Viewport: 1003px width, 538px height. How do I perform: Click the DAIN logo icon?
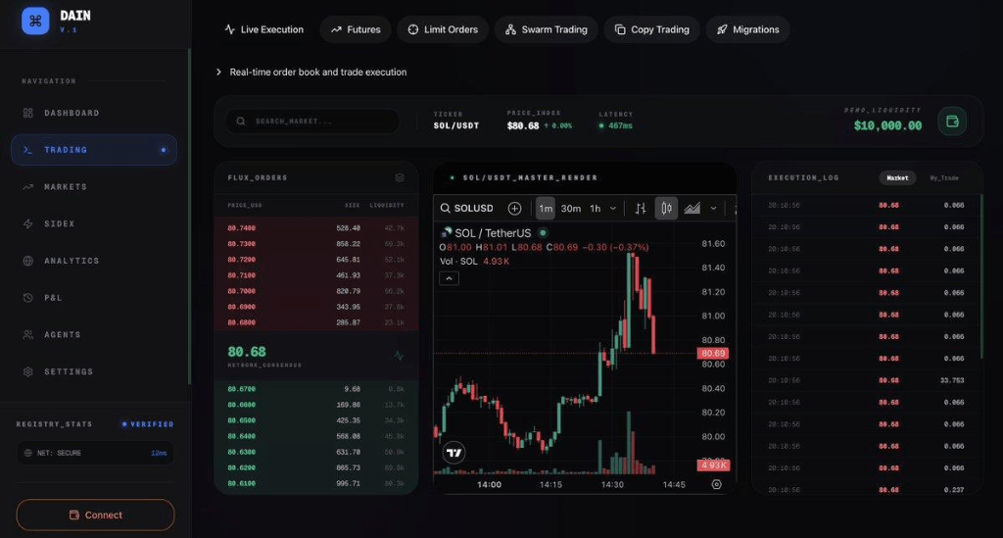click(35, 22)
